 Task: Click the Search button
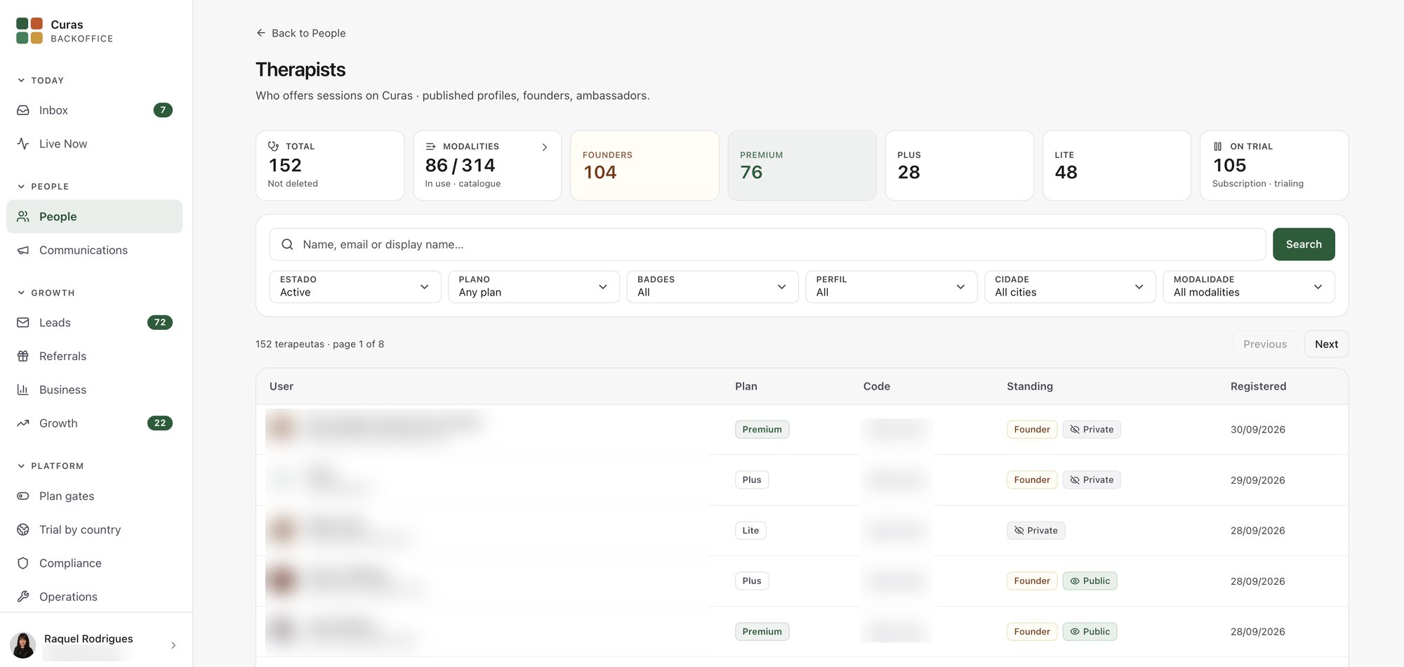click(1304, 245)
